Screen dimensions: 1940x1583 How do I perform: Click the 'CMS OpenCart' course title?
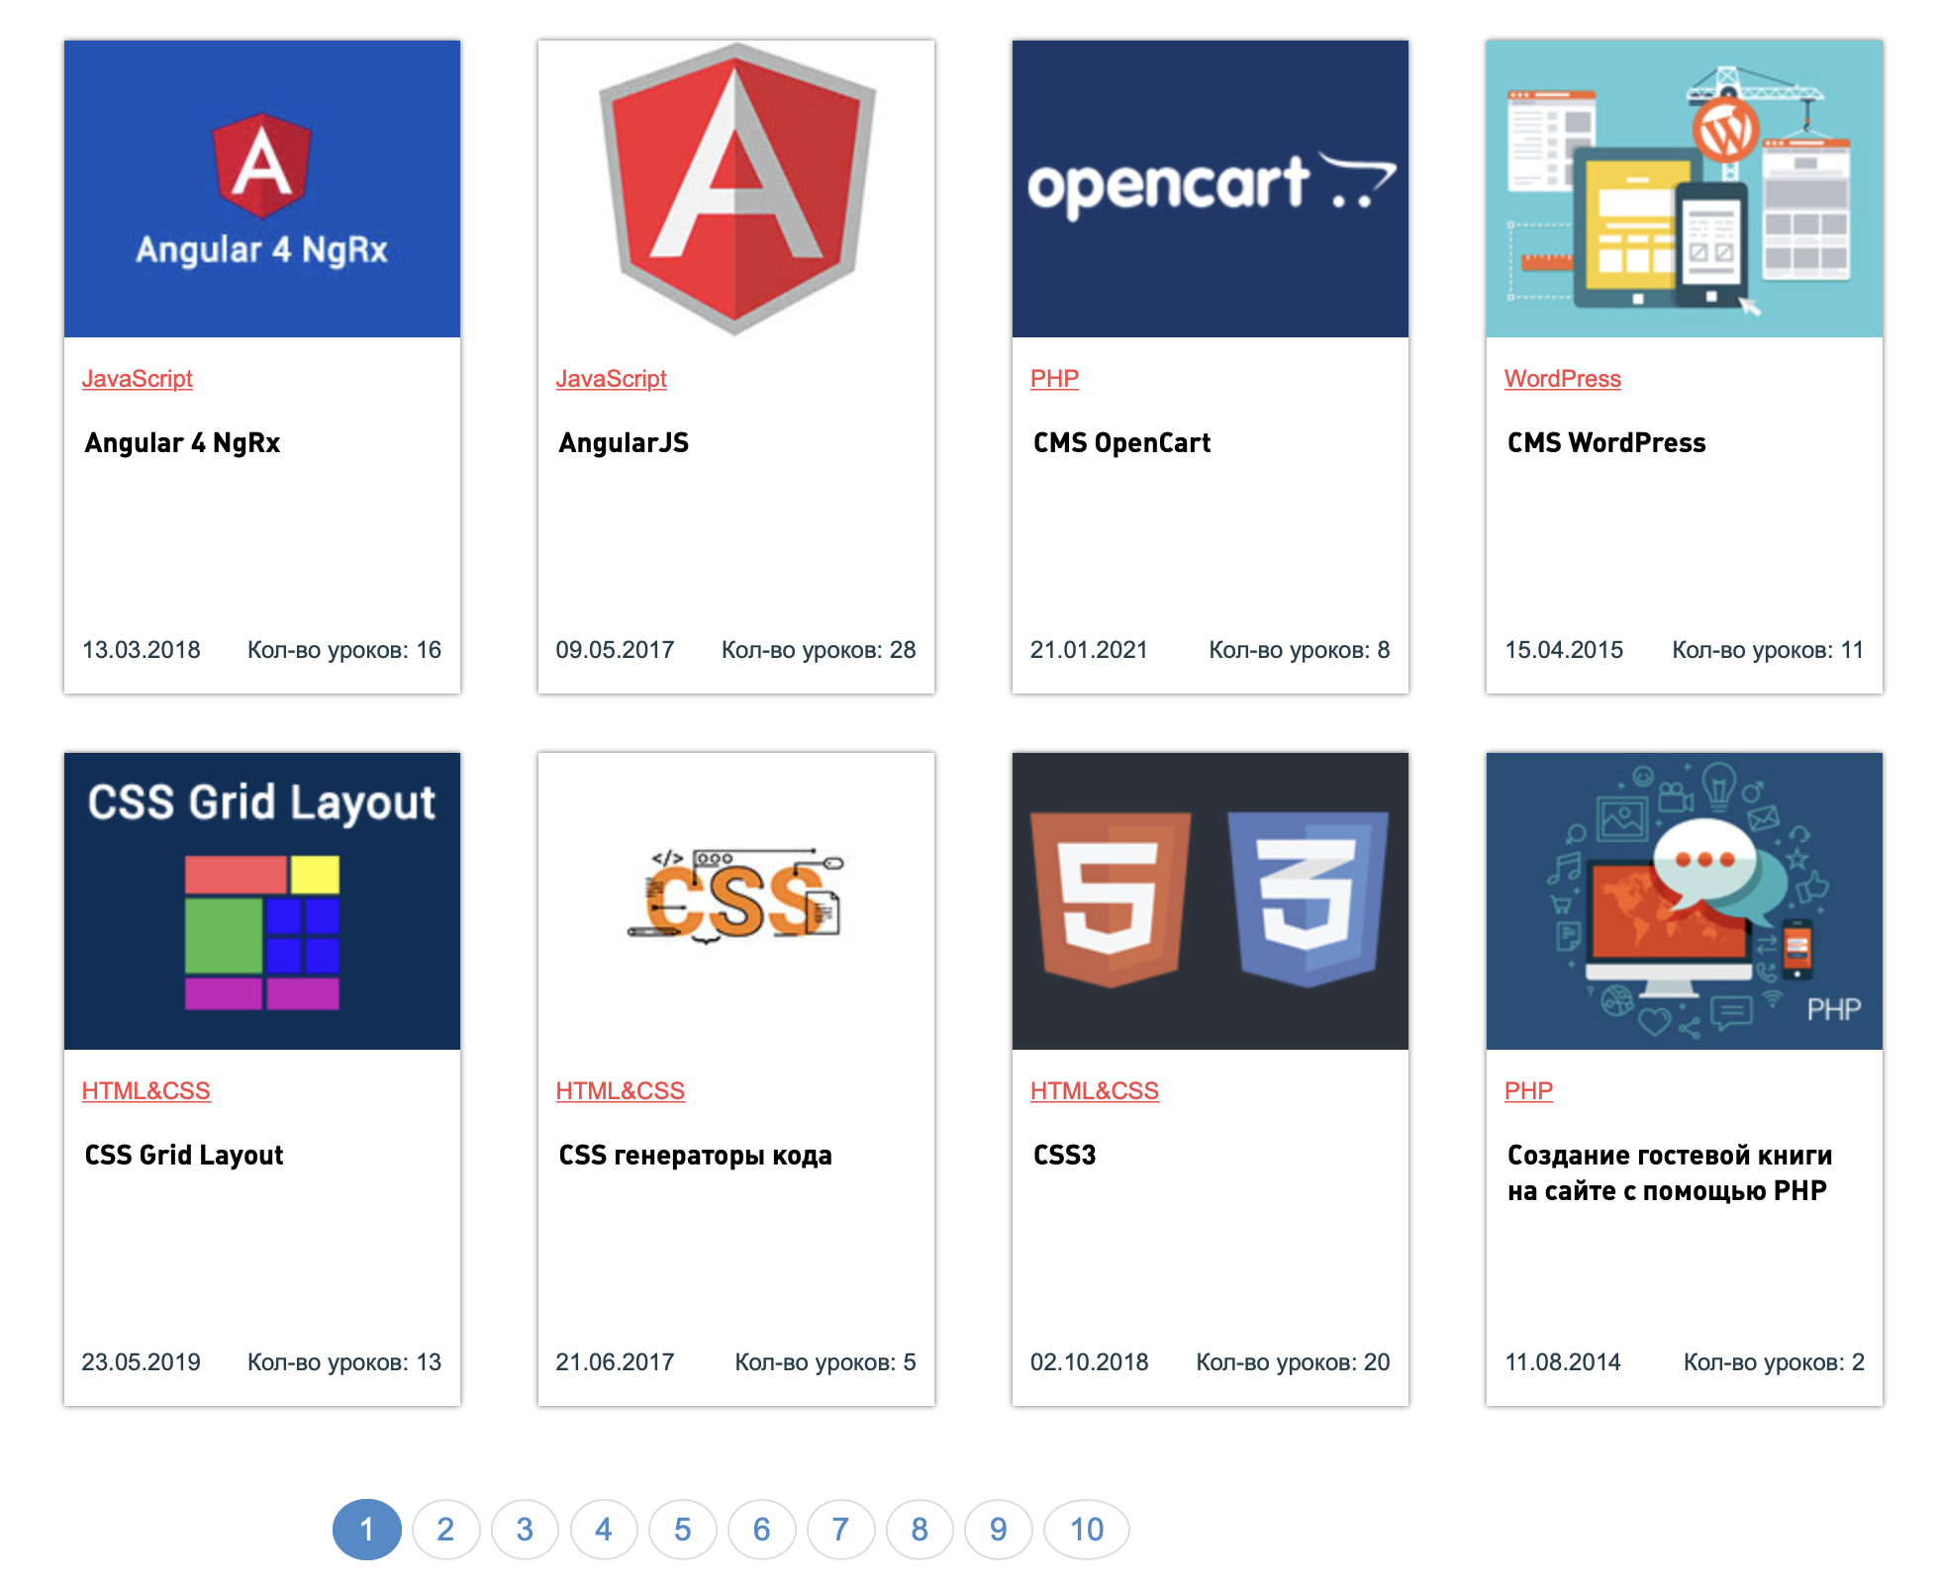tap(1122, 443)
